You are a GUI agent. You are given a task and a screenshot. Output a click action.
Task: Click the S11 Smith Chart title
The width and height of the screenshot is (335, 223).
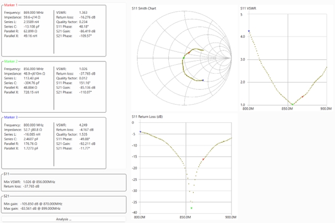(144, 8)
